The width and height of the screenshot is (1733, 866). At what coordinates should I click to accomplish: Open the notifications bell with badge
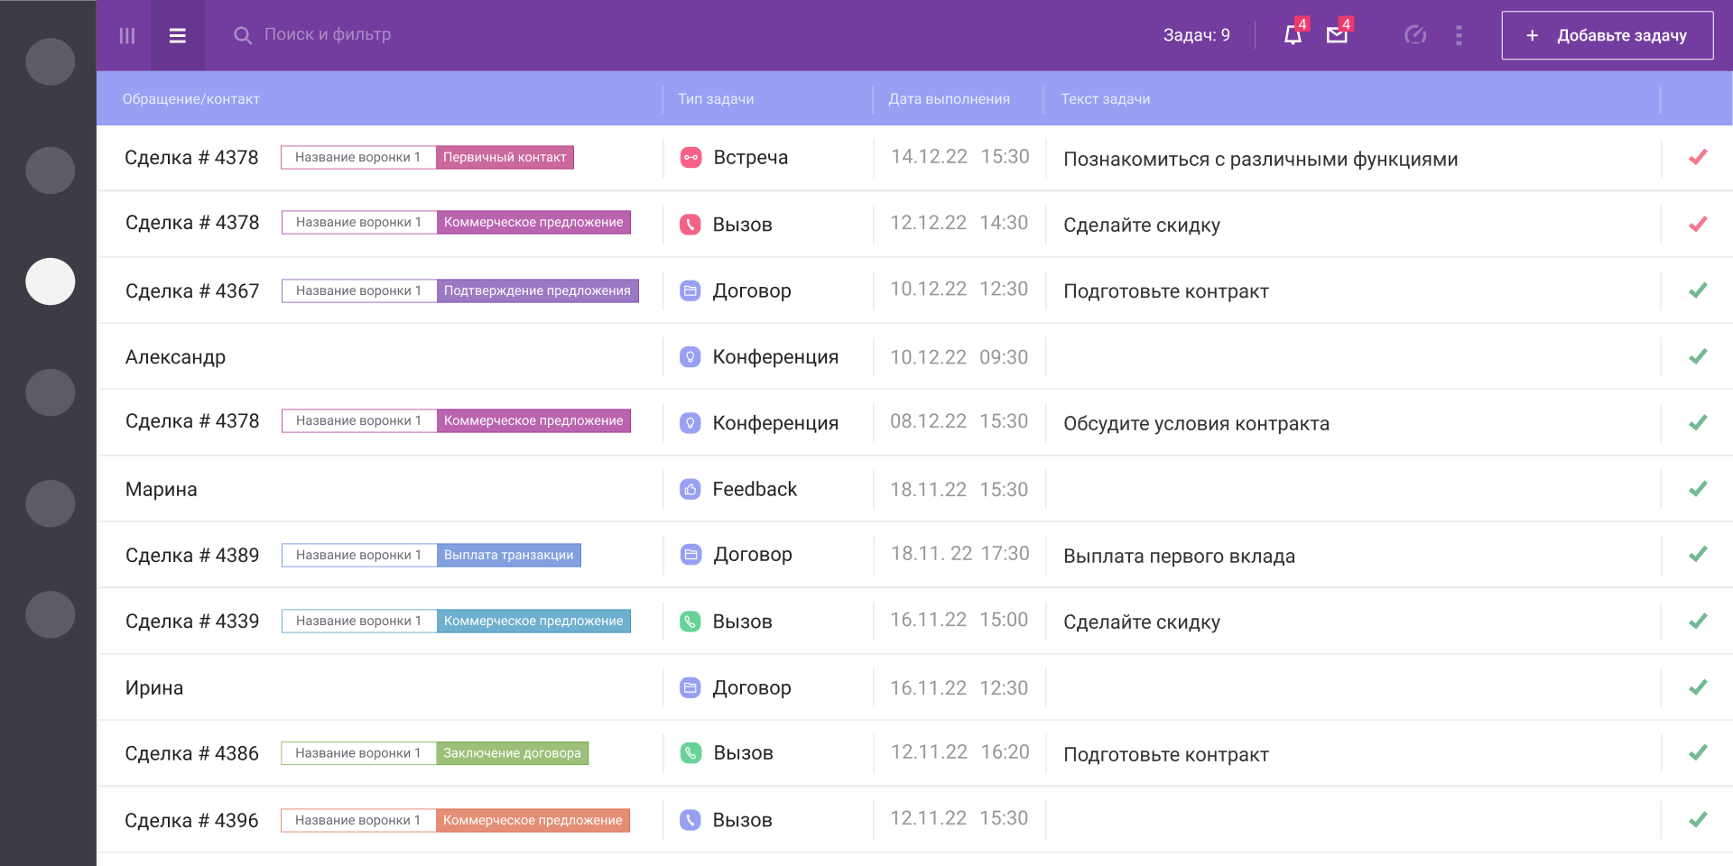coord(1293,35)
